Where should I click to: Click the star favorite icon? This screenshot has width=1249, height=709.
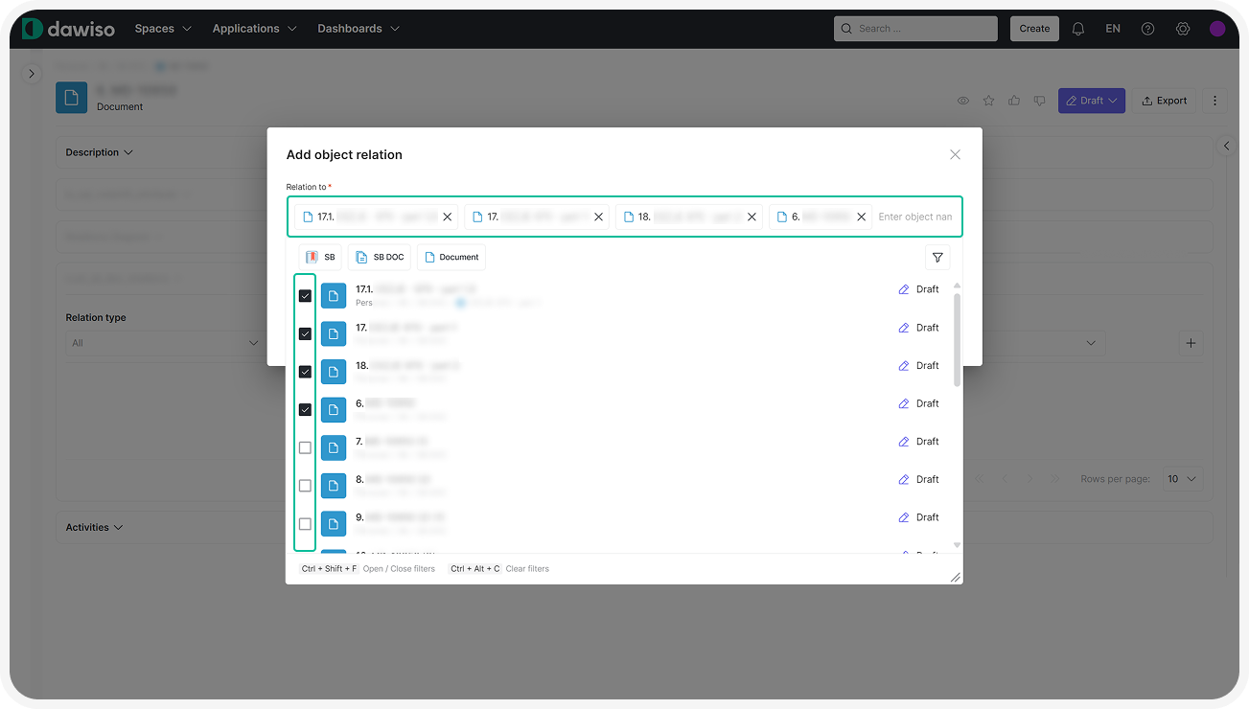click(x=988, y=101)
